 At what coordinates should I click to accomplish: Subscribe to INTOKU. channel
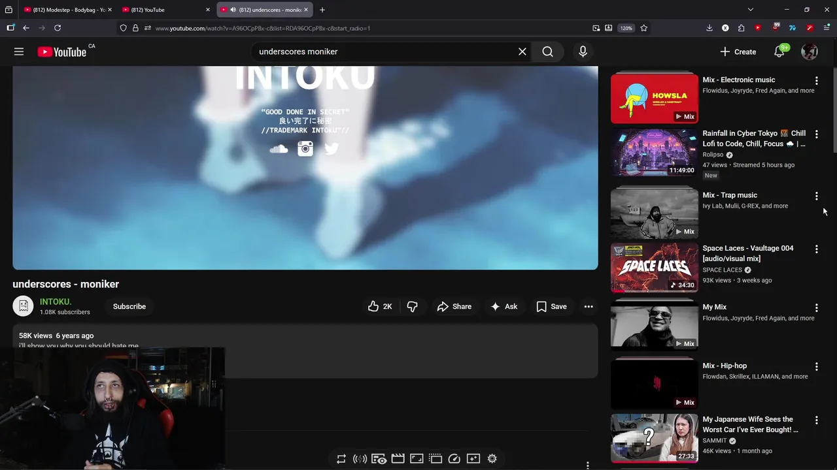coord(129,306)
